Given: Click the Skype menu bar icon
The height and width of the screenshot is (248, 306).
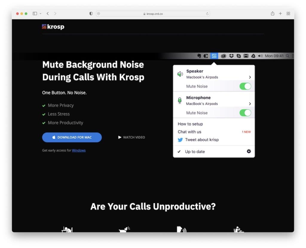Looking at the screenshot, I should [238, 56].
